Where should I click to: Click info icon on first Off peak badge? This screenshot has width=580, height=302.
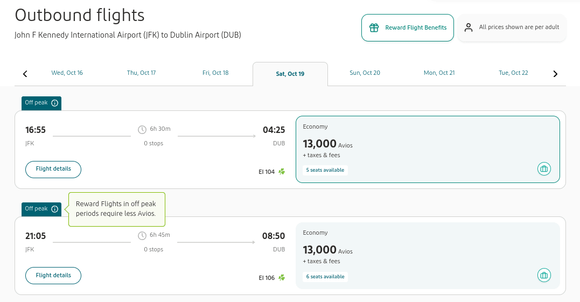tap(55, 103)
